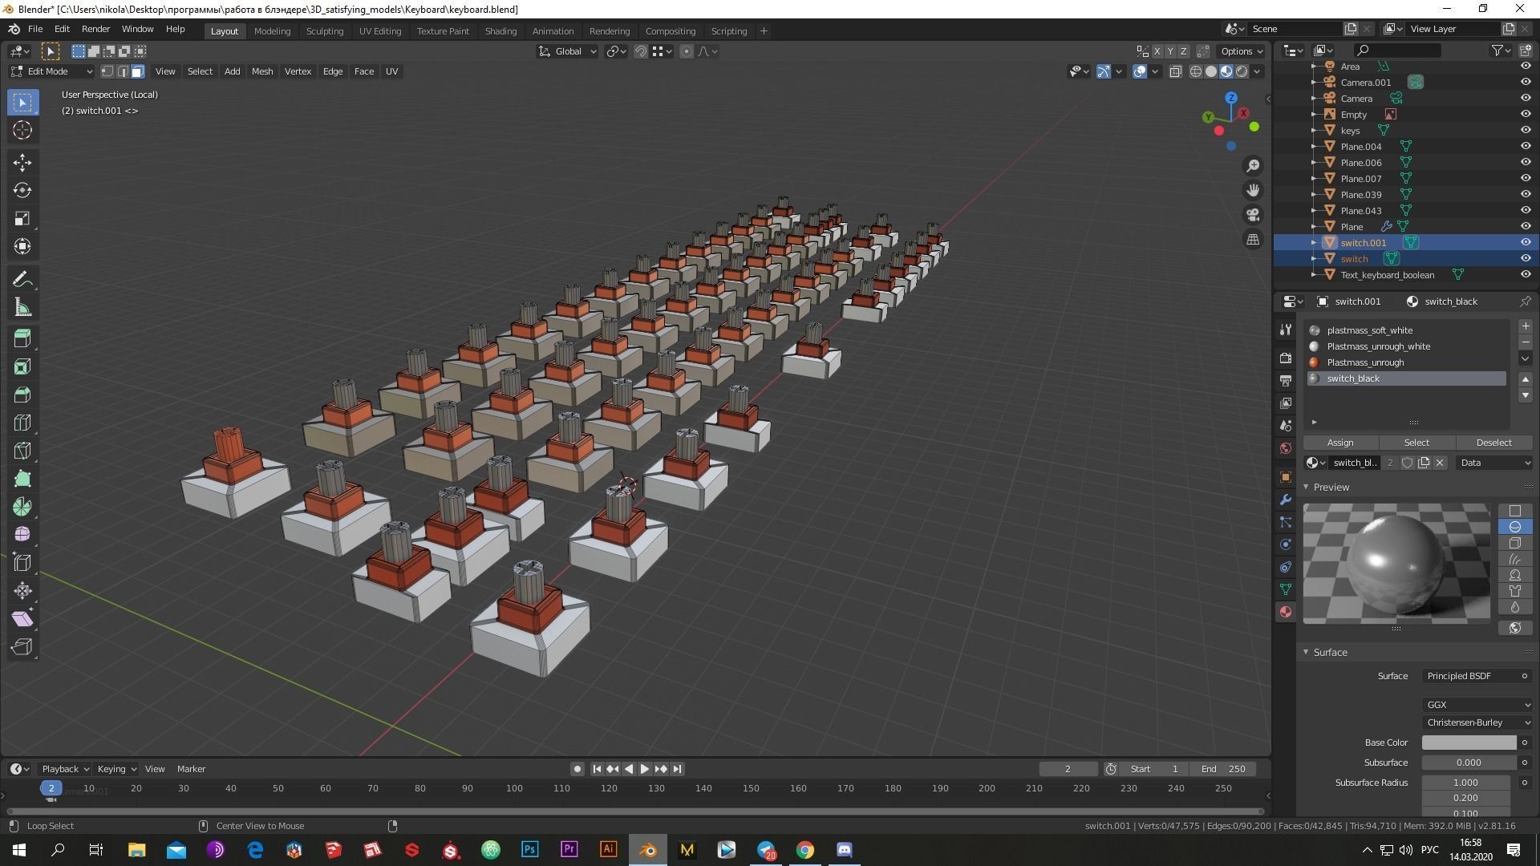This screenshot has height=866, width=1540.
Task: Click the material Deselect button
Action: tap(1493, 443)
